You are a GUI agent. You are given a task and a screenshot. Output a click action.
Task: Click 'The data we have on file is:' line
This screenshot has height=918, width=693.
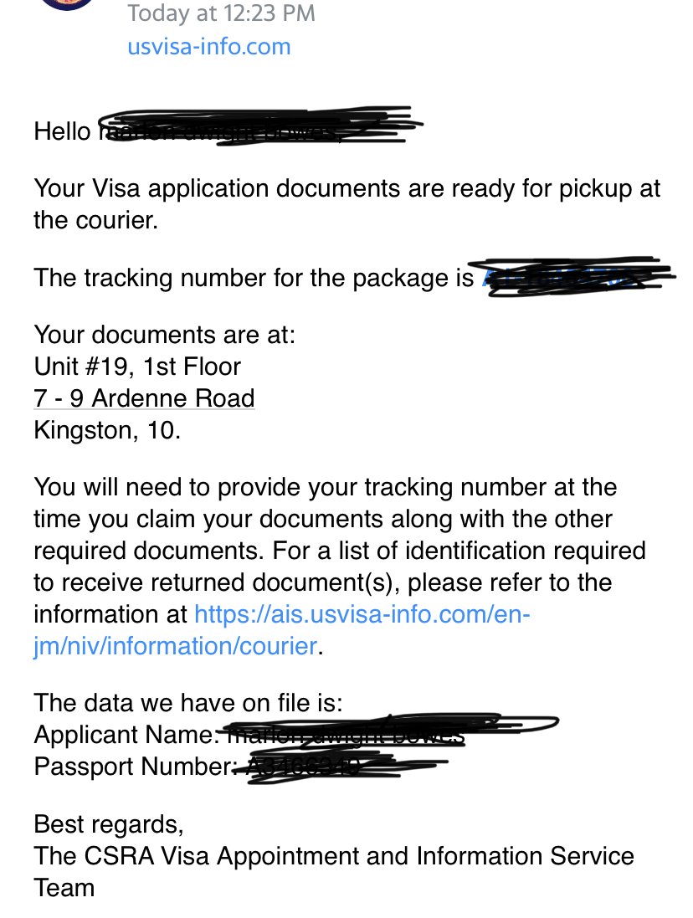(x=187, y=703)
